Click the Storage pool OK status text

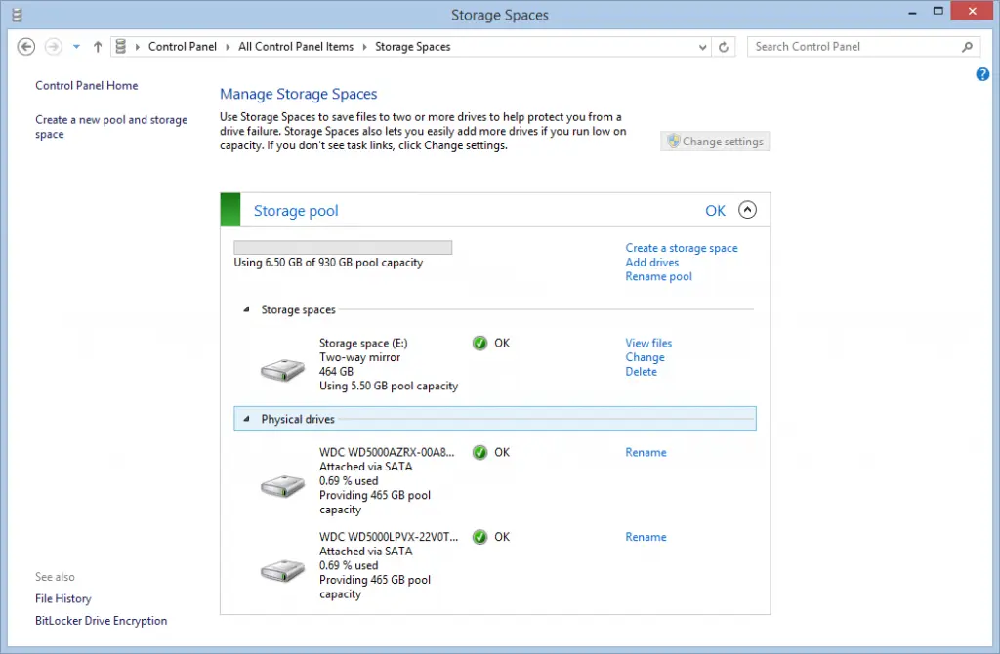715,210
